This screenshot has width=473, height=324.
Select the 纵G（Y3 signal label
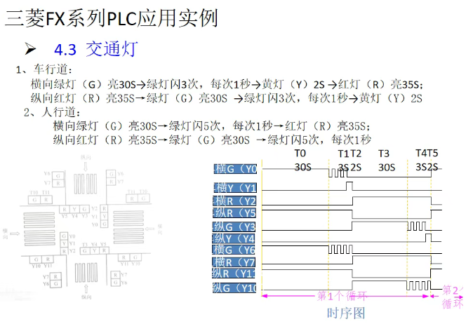(234, 227)
